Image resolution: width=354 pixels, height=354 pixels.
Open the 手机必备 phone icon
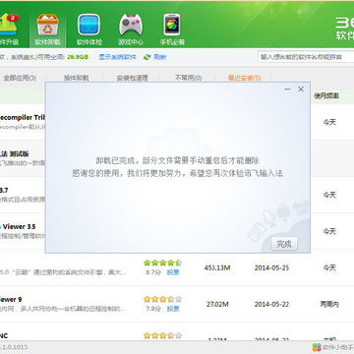pos(172,25)
